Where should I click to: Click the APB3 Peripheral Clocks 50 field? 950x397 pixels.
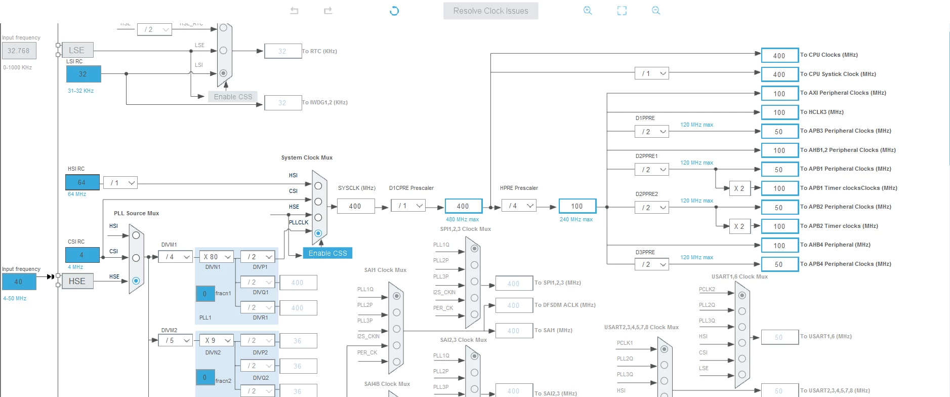click(779, 132)
